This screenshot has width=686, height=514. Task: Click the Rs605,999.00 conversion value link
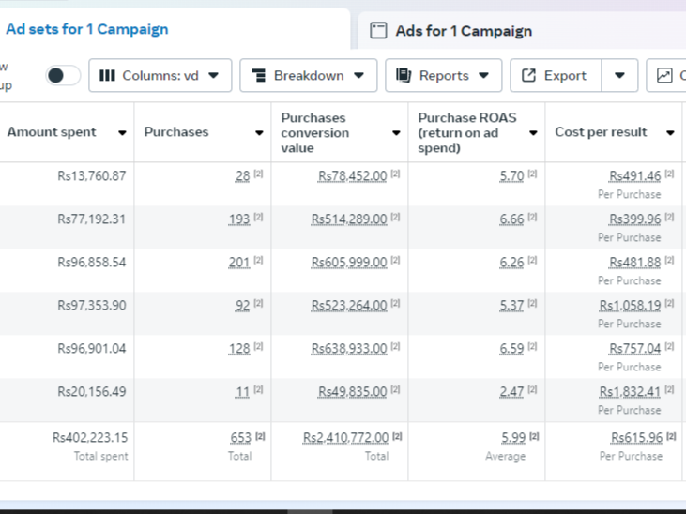click(349, 263)
